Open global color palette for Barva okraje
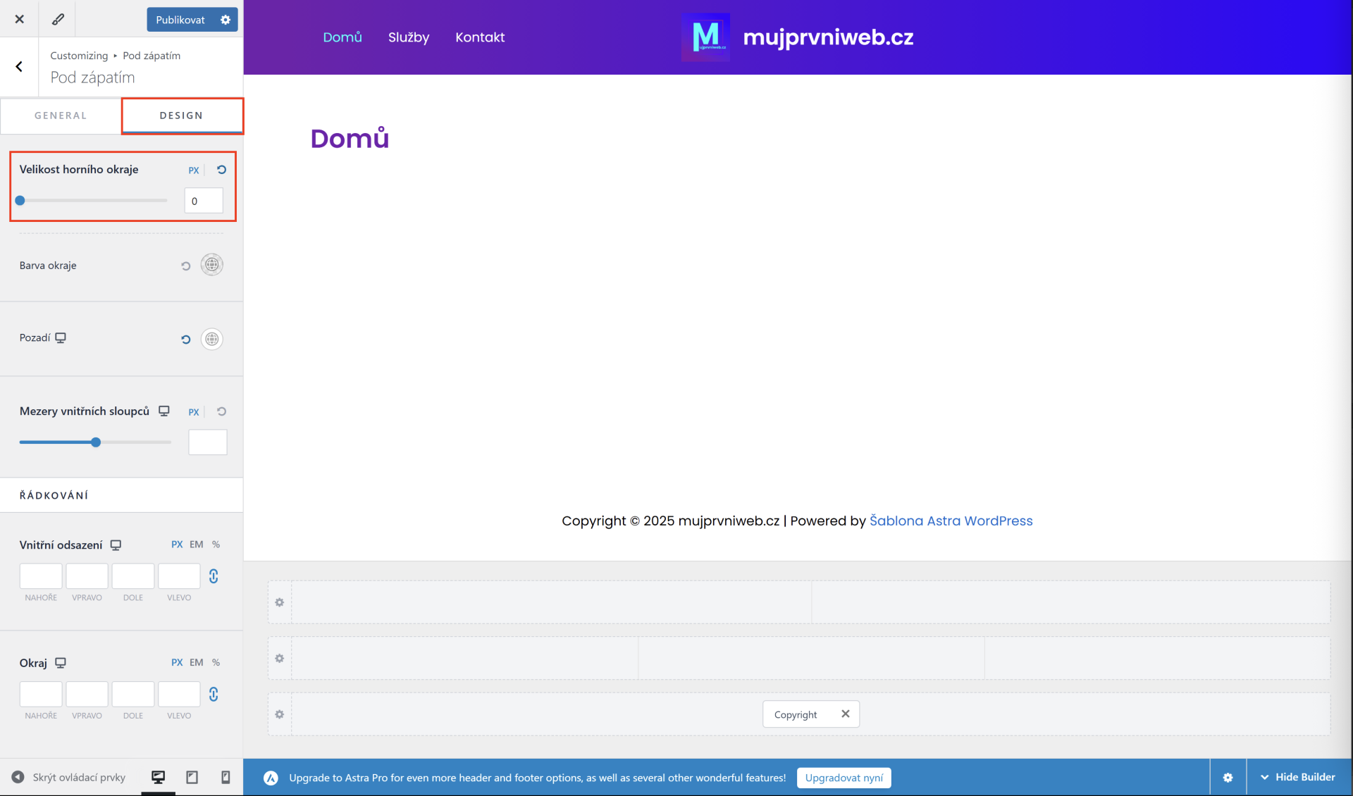 tap(211, 264)
